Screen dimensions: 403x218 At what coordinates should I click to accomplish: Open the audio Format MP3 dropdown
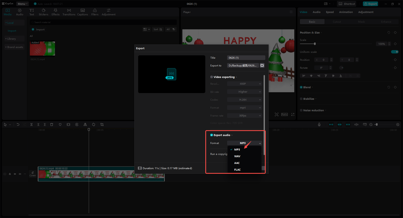pyautogui.click(x=244, y=143)
